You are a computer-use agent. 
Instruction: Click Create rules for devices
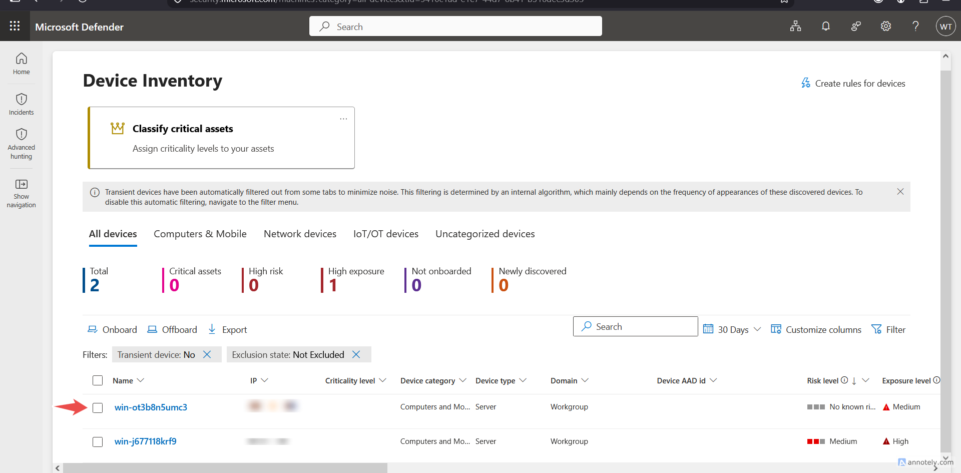point(853,83)
